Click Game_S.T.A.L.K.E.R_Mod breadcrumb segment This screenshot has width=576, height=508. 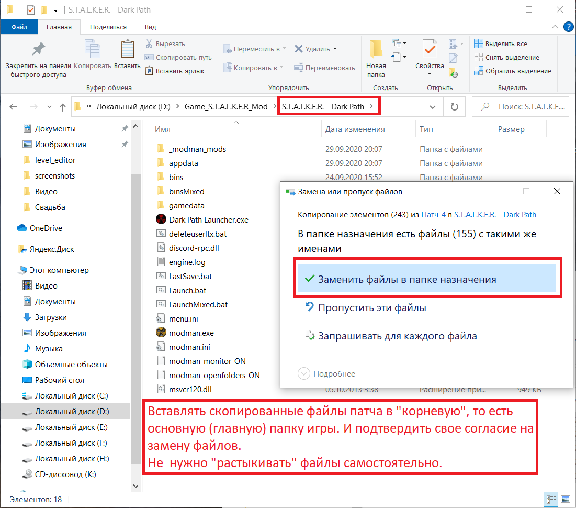(x=226, y=107)
